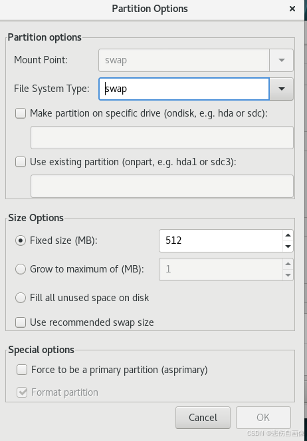
Task: Close the Partition Options dialog
Action: (292, 9)
